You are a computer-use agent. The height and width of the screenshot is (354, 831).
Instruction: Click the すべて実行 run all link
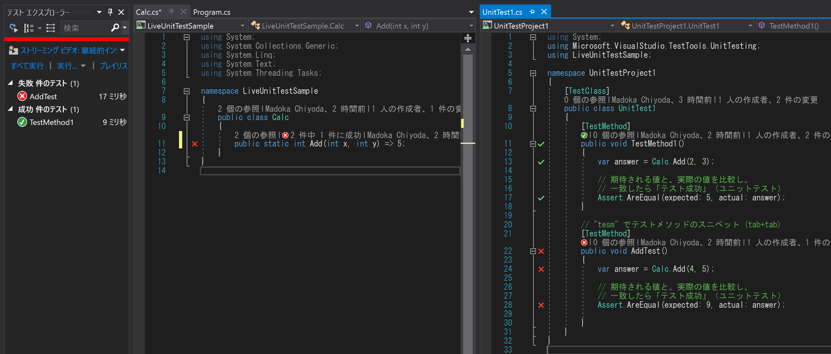click(27, 66)
